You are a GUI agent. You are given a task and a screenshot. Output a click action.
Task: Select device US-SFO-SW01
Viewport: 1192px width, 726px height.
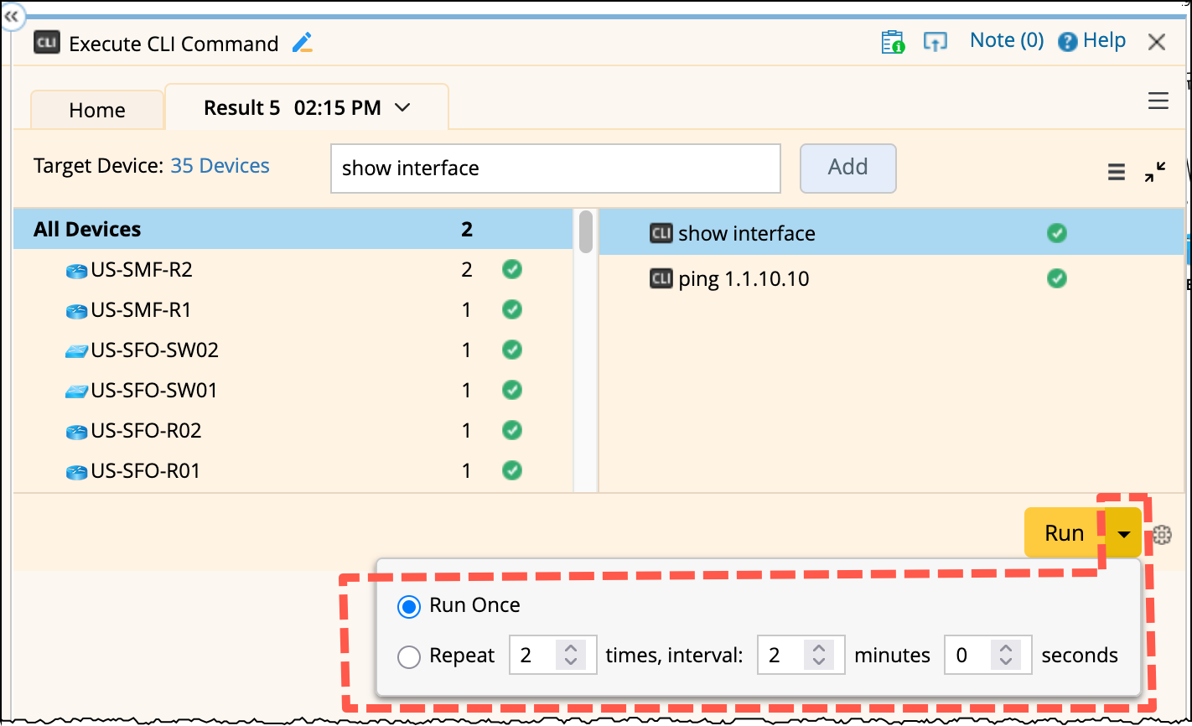point(293,391)
